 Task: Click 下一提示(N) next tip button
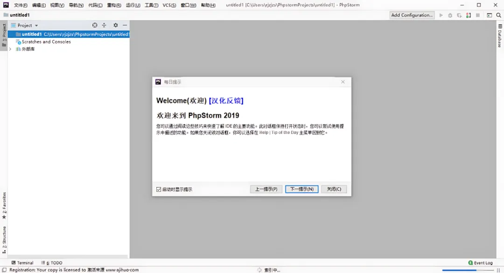click(302, 189)
